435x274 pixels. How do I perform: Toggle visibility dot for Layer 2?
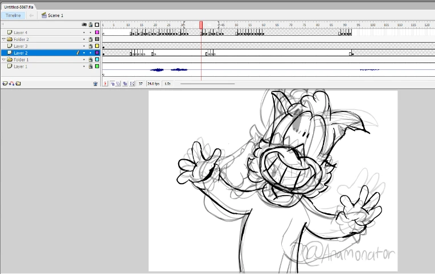84,53
